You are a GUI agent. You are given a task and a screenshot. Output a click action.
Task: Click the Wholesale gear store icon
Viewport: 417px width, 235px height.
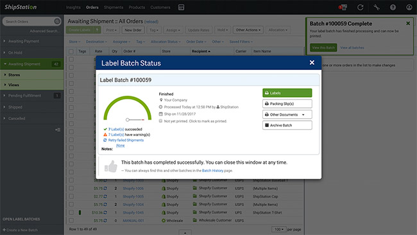tap(164, 221)
